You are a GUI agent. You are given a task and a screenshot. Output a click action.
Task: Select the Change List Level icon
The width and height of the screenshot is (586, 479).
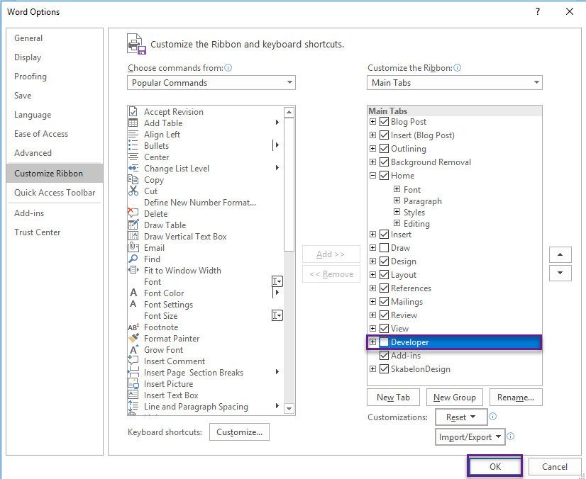(133, 169)
